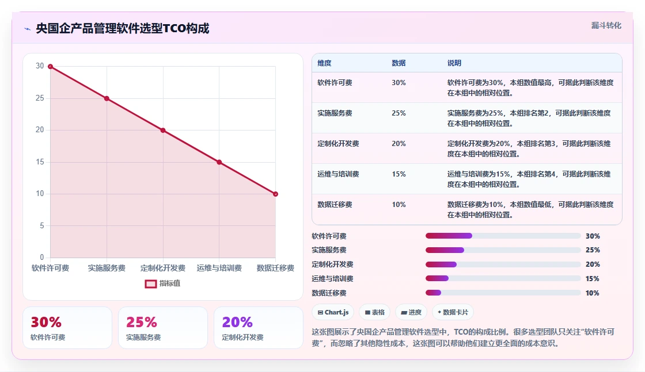Click the 央国企产品管理软件选型TCO构成 title
This screenshot has height=372, width=645.
(x=123, y=28)
